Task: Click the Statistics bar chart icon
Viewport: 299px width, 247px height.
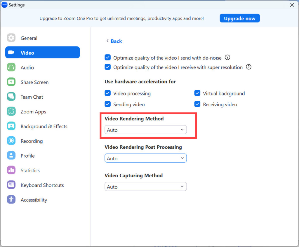Action: click(x=11, y=171)
